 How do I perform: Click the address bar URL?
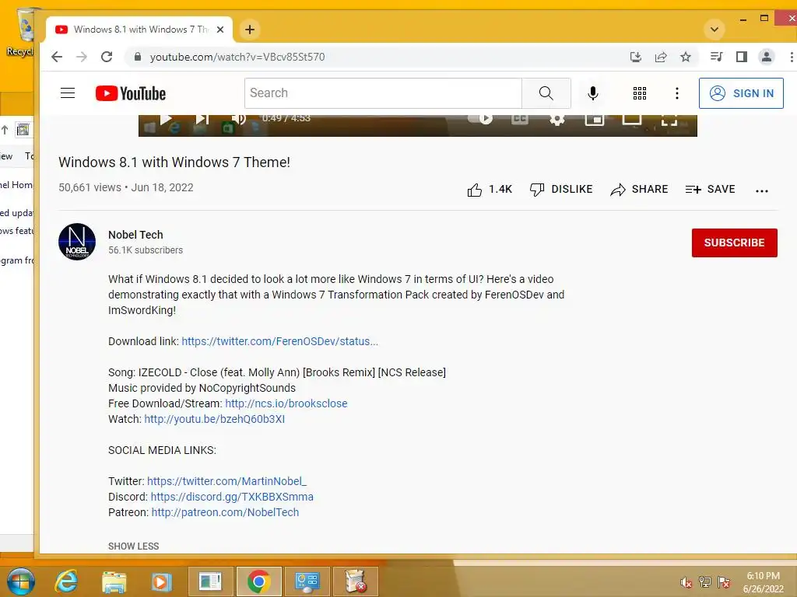(x=237, y=57)
